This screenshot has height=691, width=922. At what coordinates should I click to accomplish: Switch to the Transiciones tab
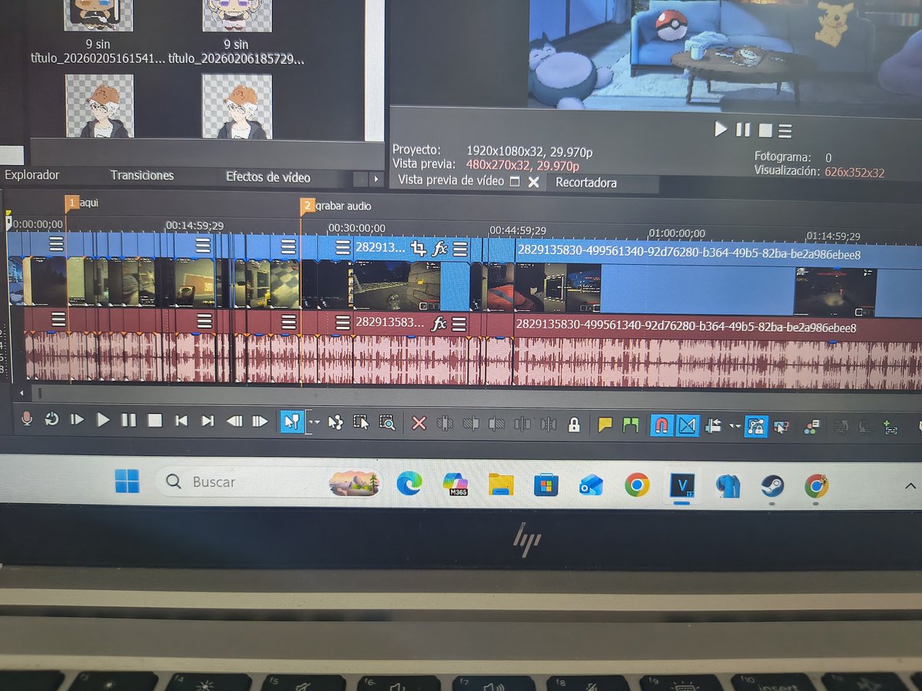click(x=142, y=176)
